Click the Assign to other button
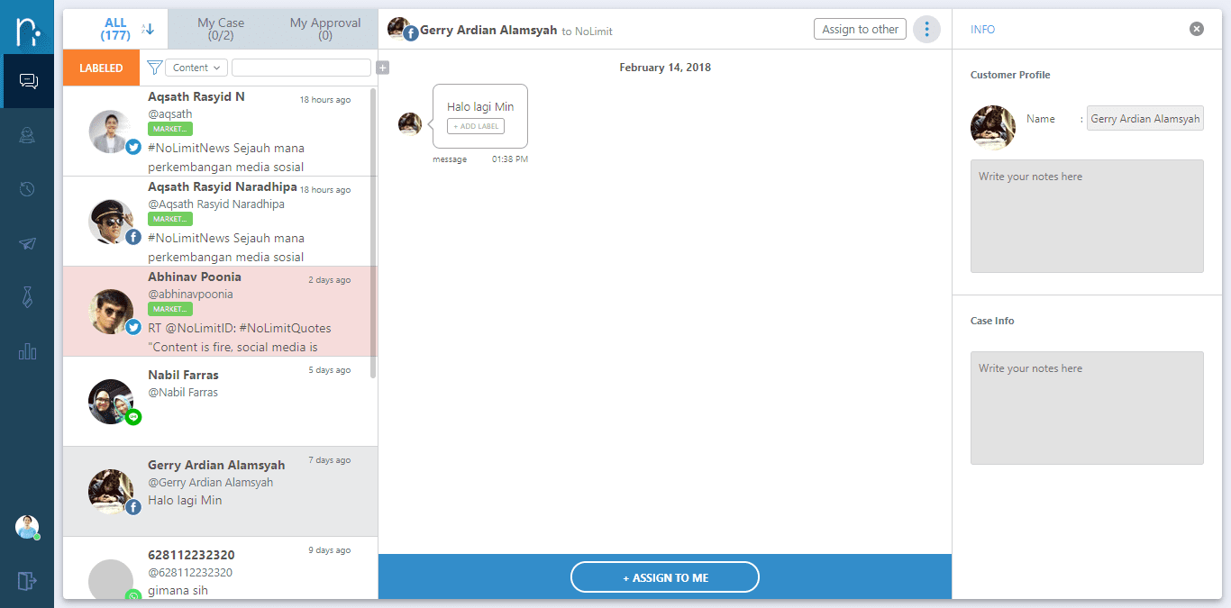 point(860,30)
